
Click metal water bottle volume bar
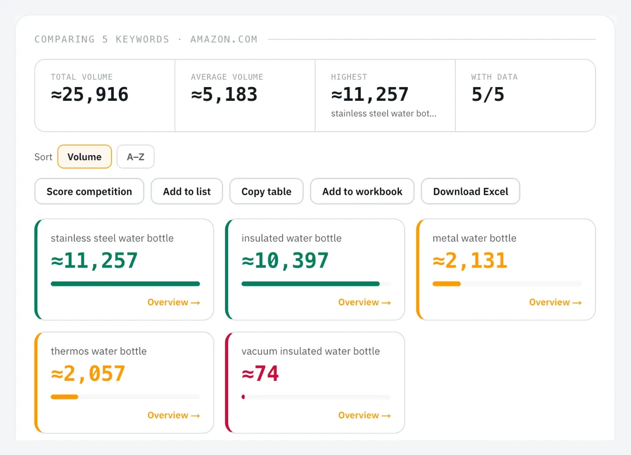[x=507, y=284]
